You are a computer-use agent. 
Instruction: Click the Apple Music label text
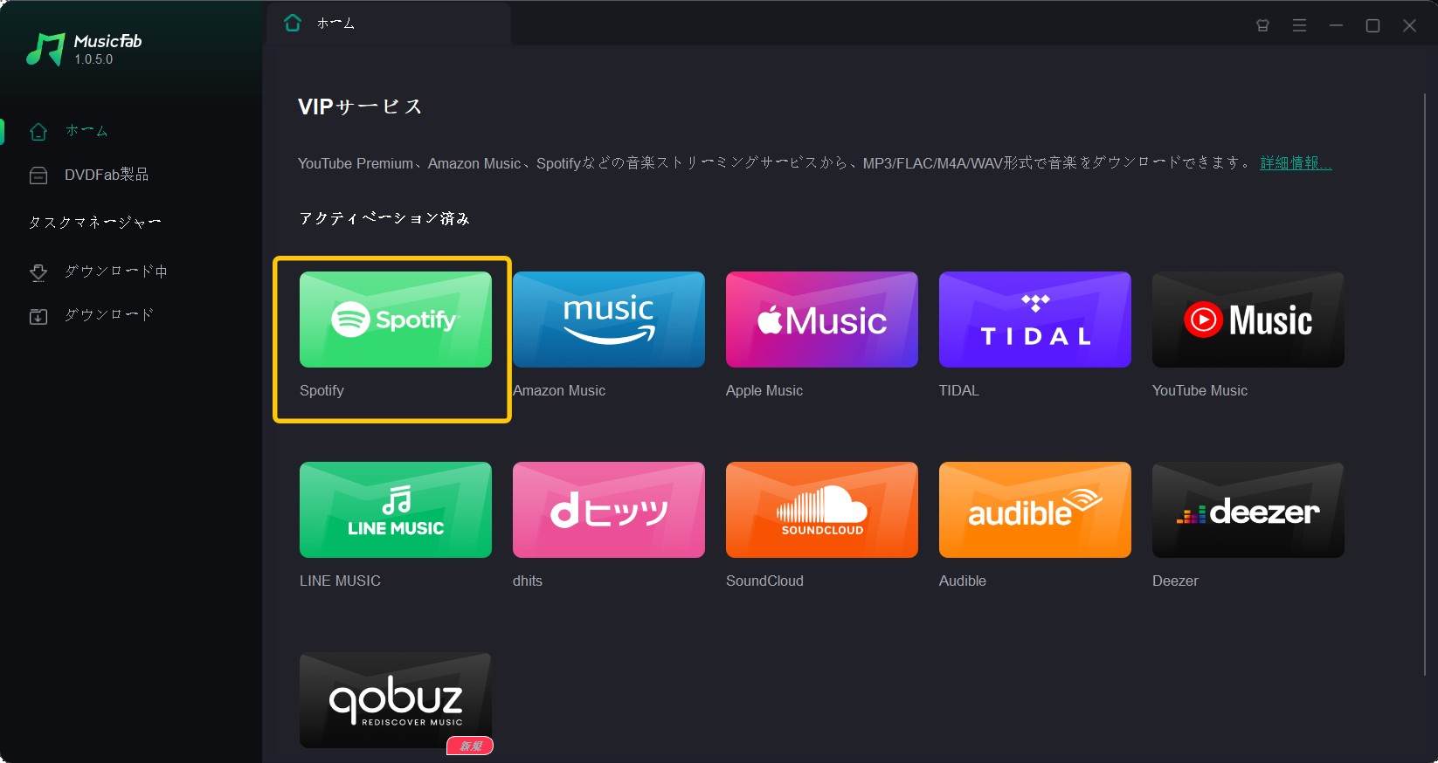764,390
